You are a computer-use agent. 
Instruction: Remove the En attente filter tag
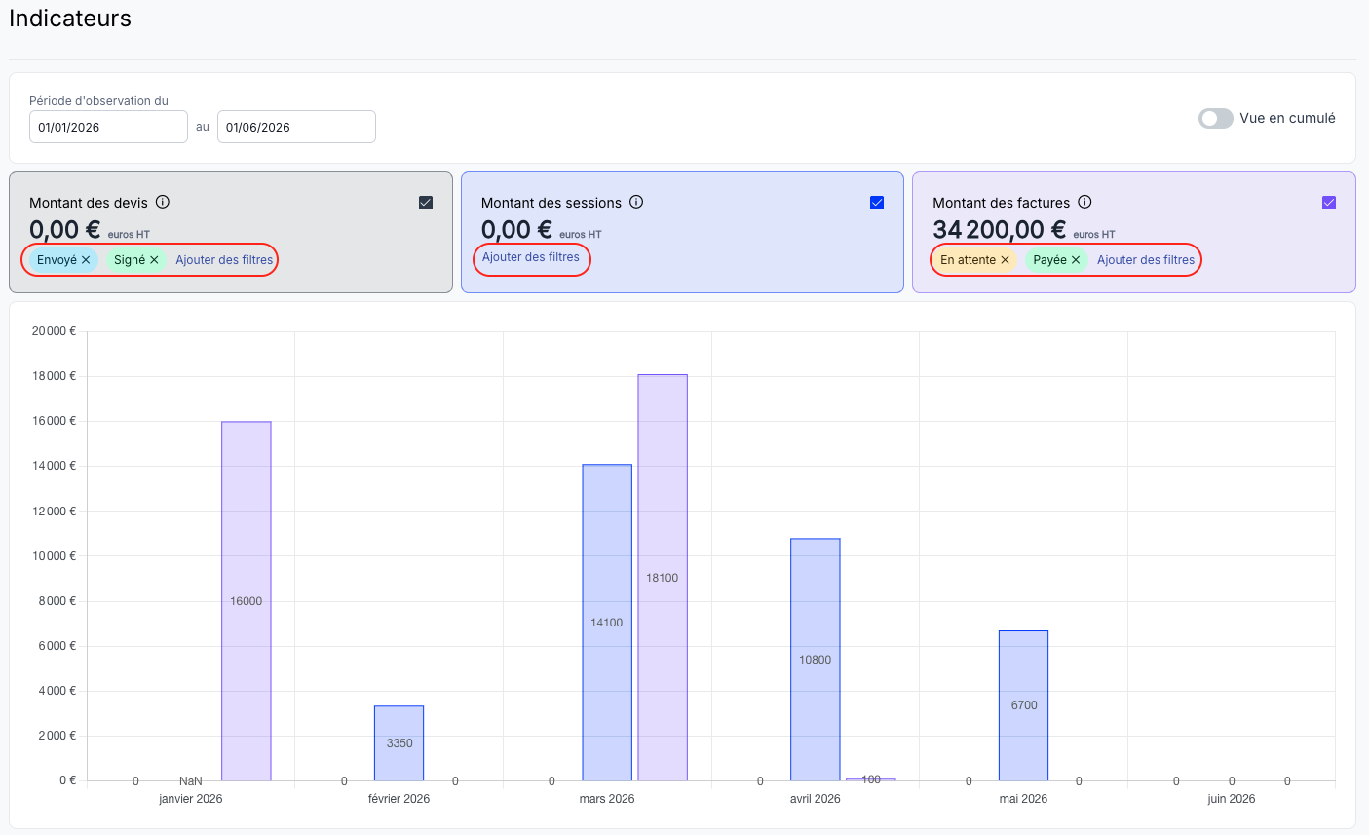[1005, 260]
